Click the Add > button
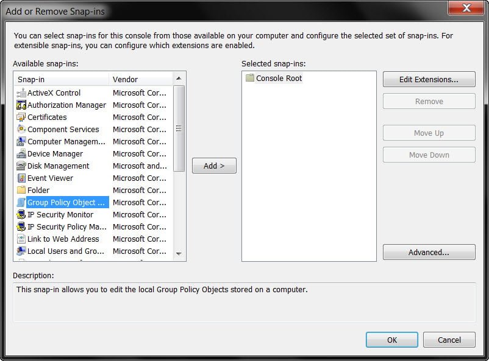 214,166
